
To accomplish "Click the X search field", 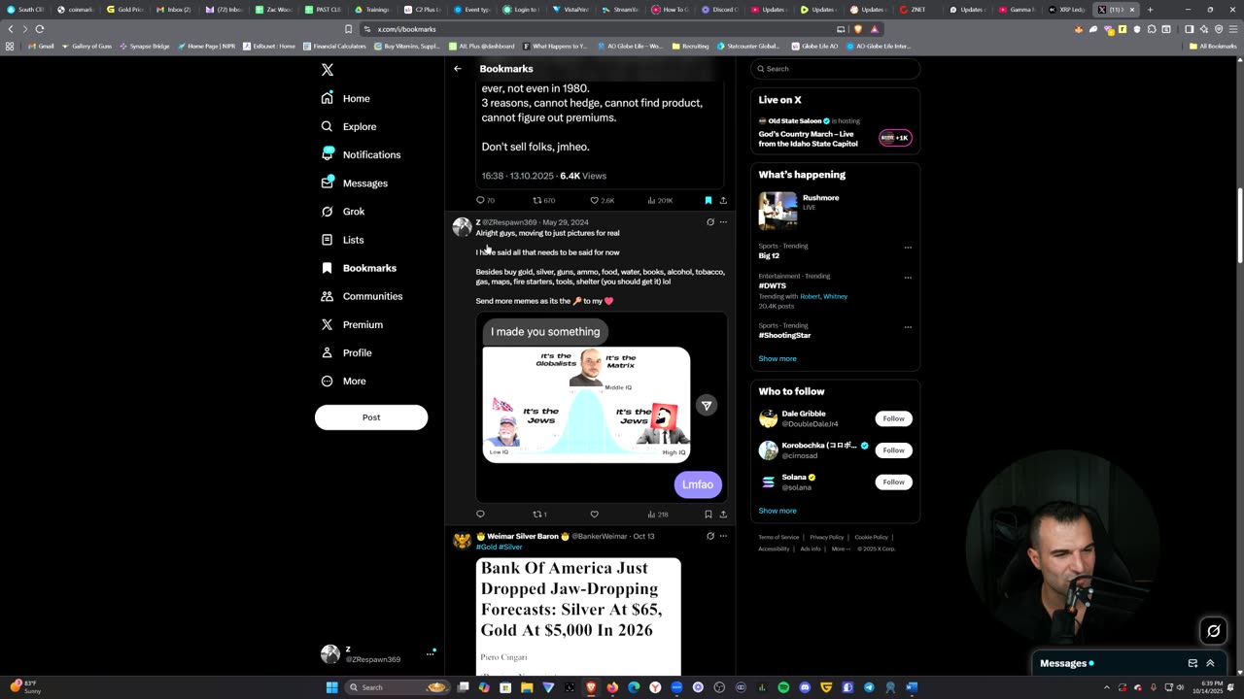I will click(835, 69).
